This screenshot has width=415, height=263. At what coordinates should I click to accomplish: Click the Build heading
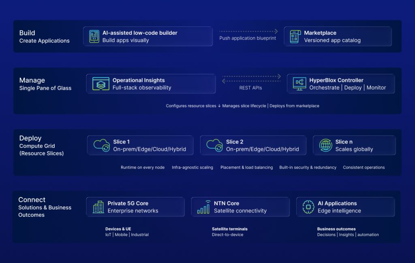27,33
